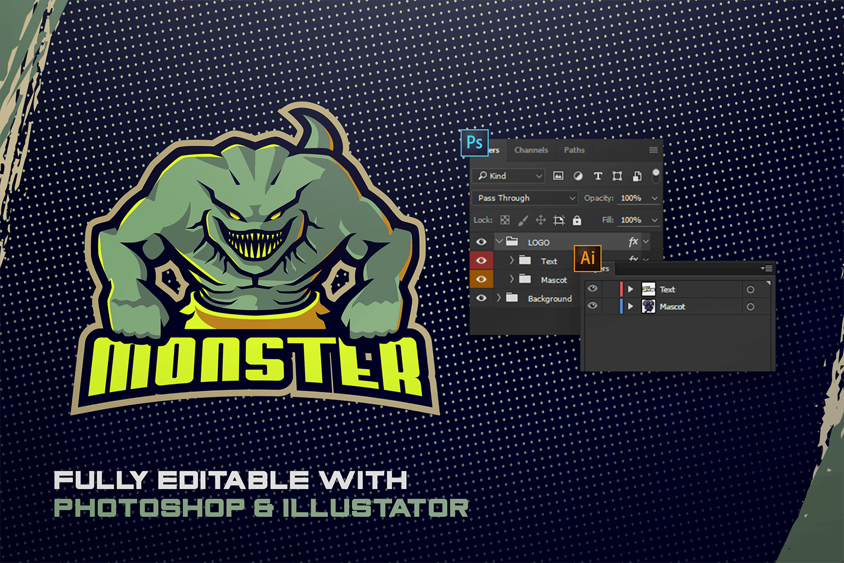Screen dimensions: 844x563
Task: Click the Fill 100% value field
Action: [x=631, y=220]
